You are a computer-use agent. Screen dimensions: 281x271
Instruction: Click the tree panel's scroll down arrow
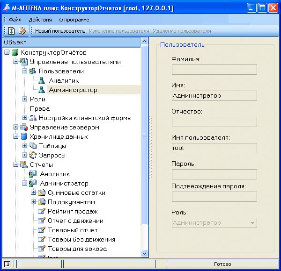[145, 253]
